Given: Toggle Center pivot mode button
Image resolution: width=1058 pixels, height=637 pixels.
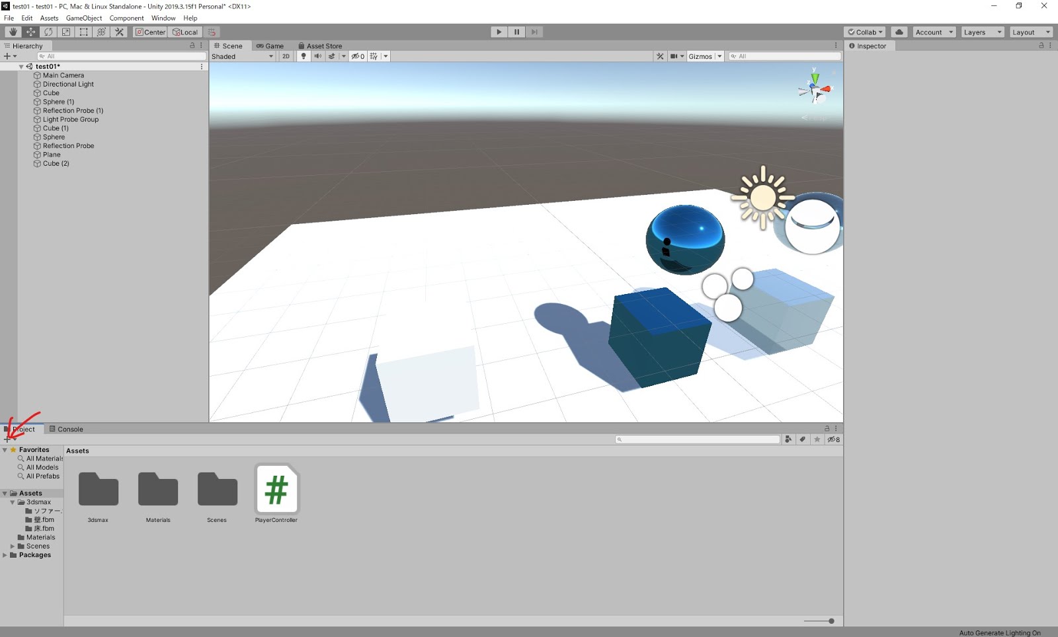Looking at the screenshot, I should point(151,32).
